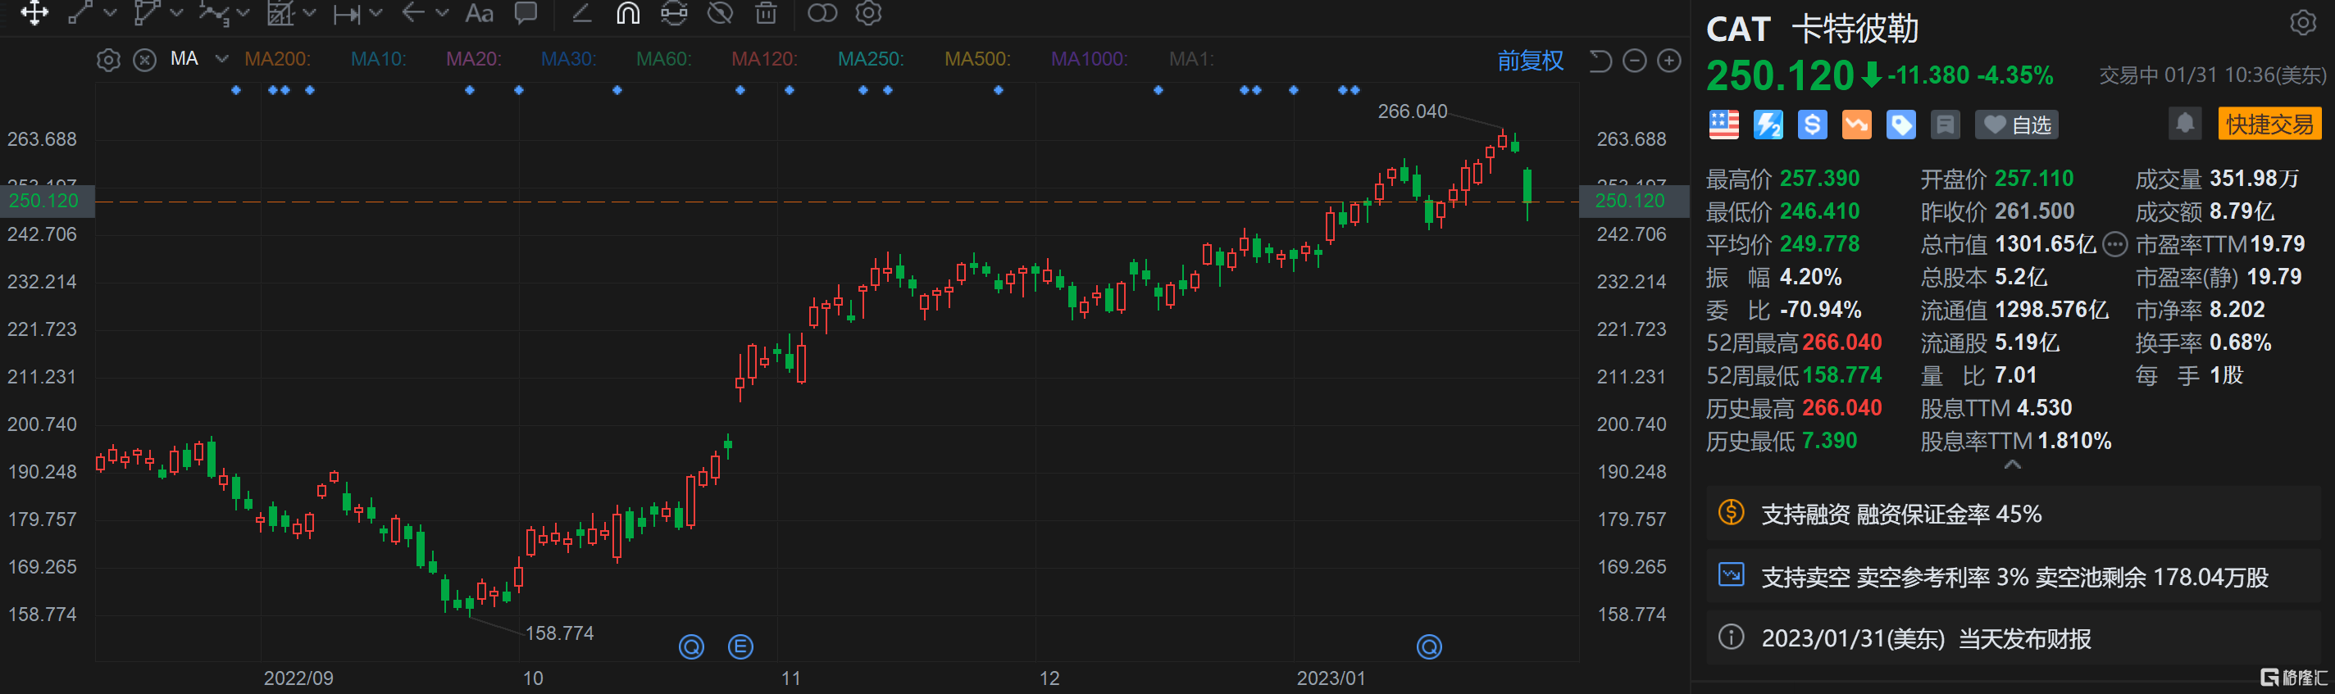Image resolution: width=2335 pixels, height=694 pixels.
Task: Reset chart view with undo arrow
Action: tap(1600, 61)
